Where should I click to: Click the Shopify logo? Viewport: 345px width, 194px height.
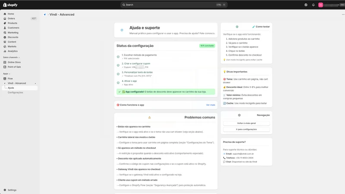pos(10,5)
